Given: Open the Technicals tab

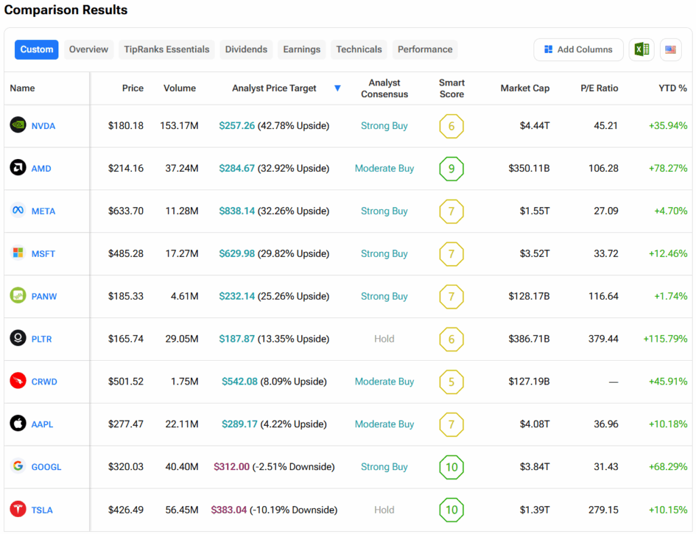Looking at the screenshot, I should coord(359,50).
